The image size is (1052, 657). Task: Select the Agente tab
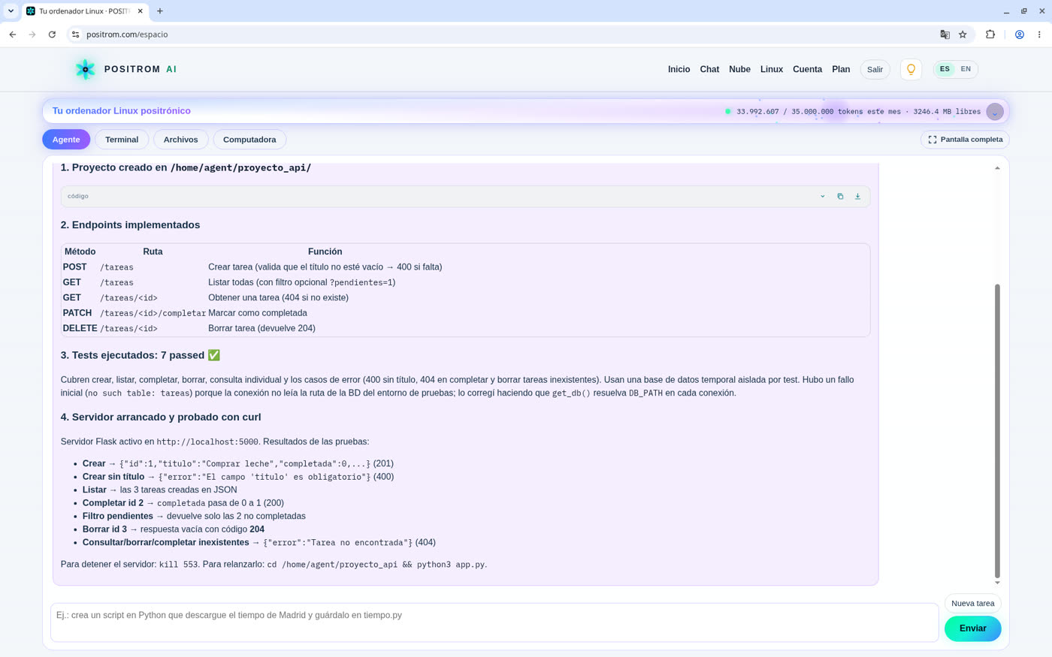(x=66, y=140)
